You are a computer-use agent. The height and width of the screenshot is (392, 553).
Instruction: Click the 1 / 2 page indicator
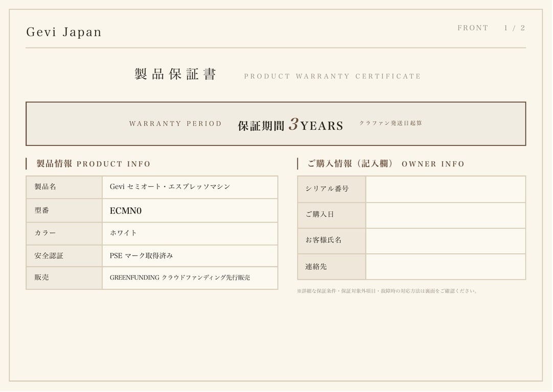(x=515, y=28)
